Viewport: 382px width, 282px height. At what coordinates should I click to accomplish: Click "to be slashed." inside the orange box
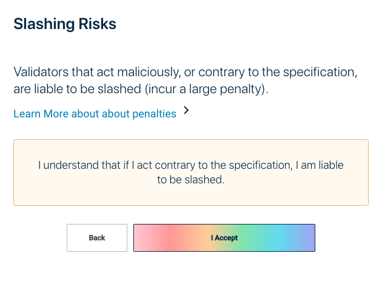pos(191,180)
